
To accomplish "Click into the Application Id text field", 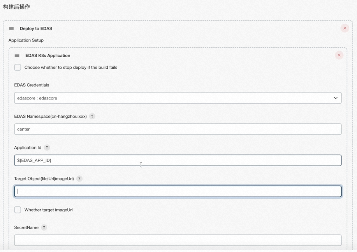I will tap(178, 160).
